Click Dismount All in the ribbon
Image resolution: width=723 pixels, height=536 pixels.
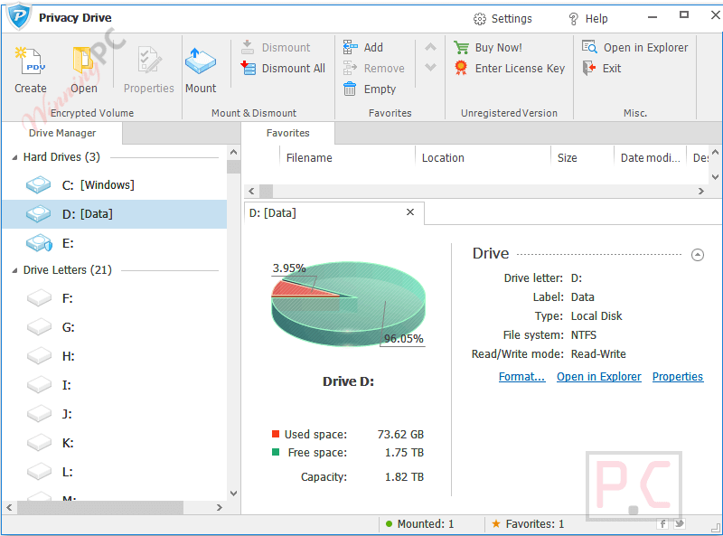[x=283, y=69]
